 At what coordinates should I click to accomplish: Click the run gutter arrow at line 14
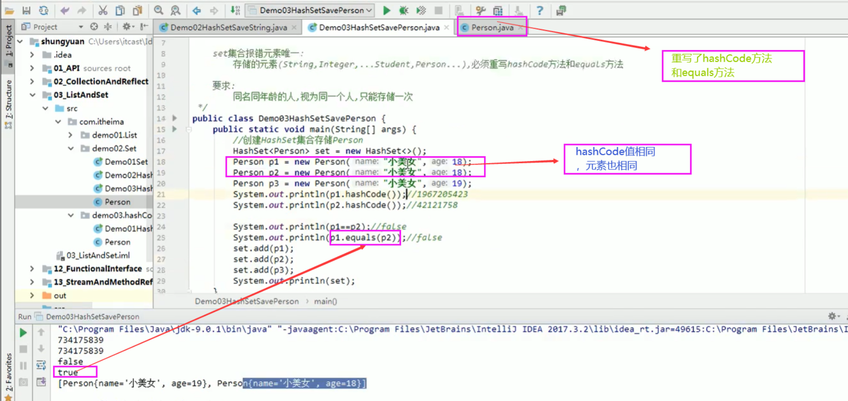[x=175, y=118]
